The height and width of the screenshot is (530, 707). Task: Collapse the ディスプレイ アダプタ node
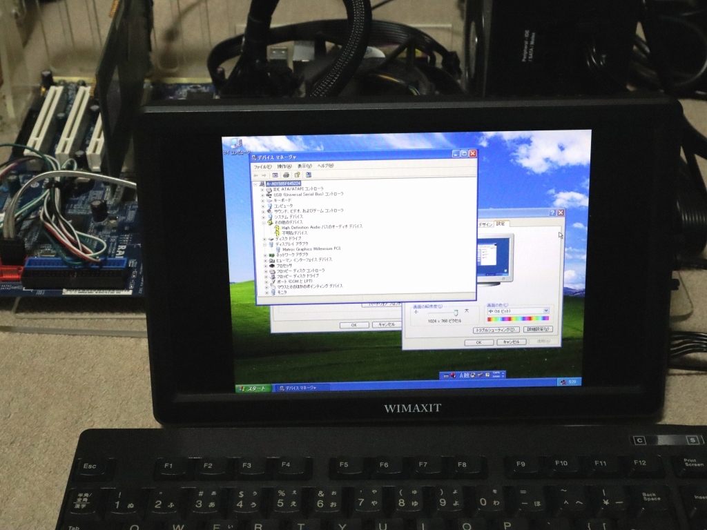click(264, 245)
